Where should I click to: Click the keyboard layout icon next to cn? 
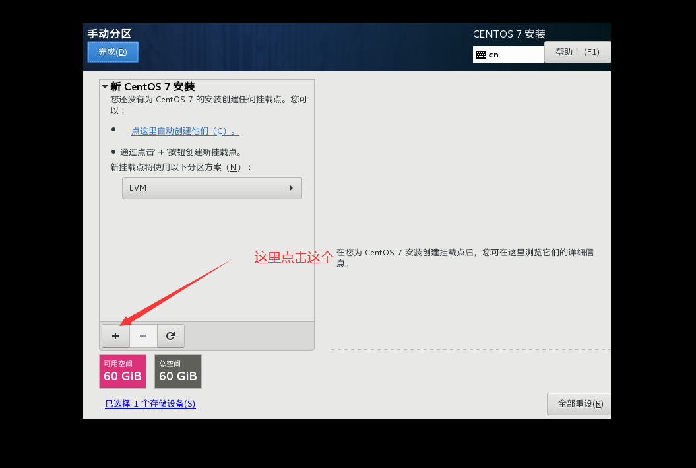coord(481,55)
